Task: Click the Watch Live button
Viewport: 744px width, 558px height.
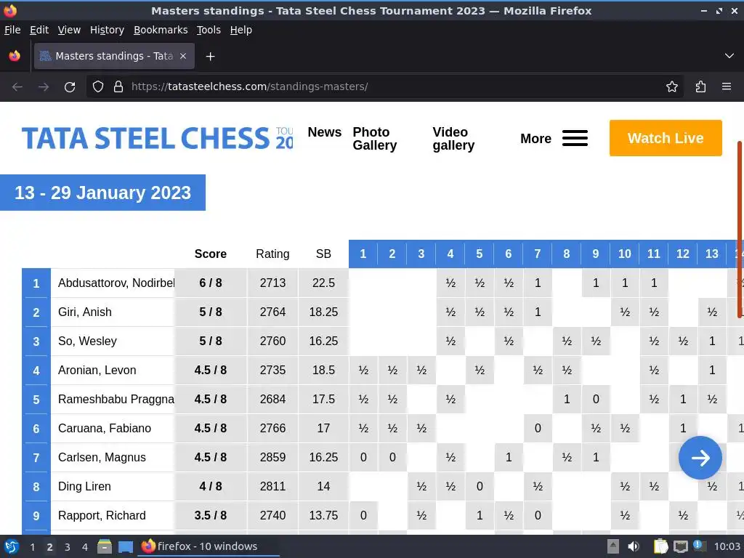Action: (x=666, y=138)
